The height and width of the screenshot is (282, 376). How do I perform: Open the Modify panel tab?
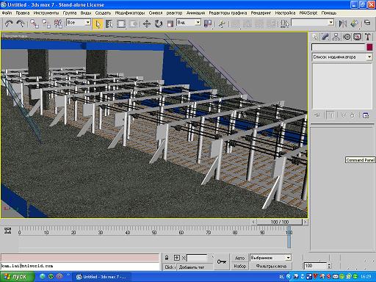point(325,37)
